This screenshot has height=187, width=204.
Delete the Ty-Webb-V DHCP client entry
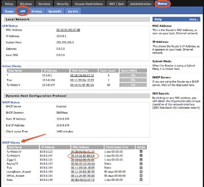(x=141, y=155)
